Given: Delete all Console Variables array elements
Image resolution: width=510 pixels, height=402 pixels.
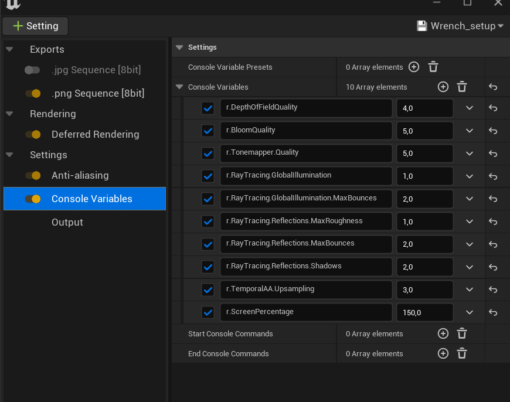Looking at the screenshot, I should 462,87.
